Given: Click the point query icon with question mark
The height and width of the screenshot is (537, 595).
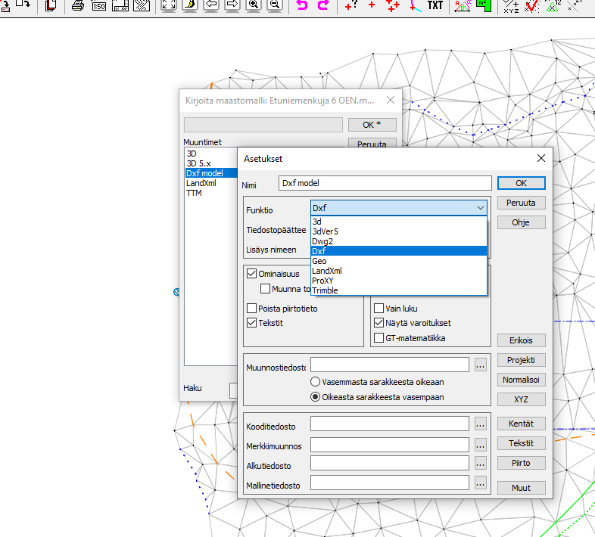Looking at the screenshot, I should (x=350, y=5).
